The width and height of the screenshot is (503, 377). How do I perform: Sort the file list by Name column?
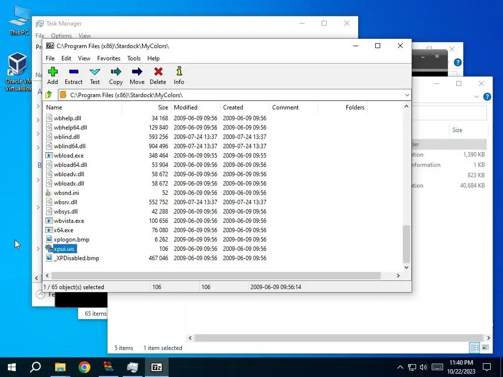coord(83,108)
